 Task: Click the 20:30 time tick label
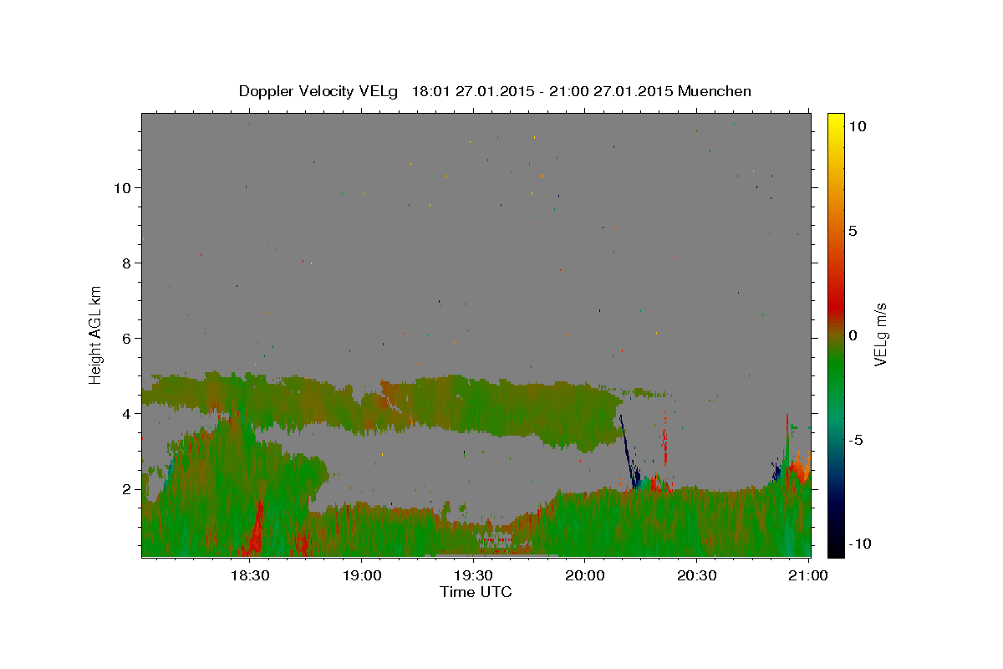pyautogui.click(x=696, y=575)
